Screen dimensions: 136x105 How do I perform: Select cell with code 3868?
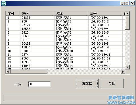tap(37, 36)
